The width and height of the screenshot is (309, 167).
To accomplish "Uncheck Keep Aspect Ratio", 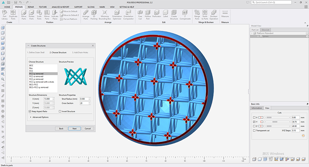I will tap(30, 111).
